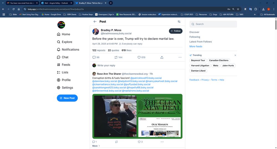Open Bradley P. Moss avatar
This screenshot has height=149, width=277.
click(96, 32)
